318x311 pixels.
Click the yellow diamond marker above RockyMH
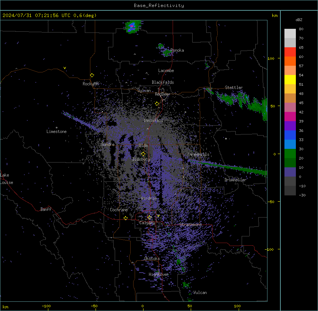coord(92,75)
